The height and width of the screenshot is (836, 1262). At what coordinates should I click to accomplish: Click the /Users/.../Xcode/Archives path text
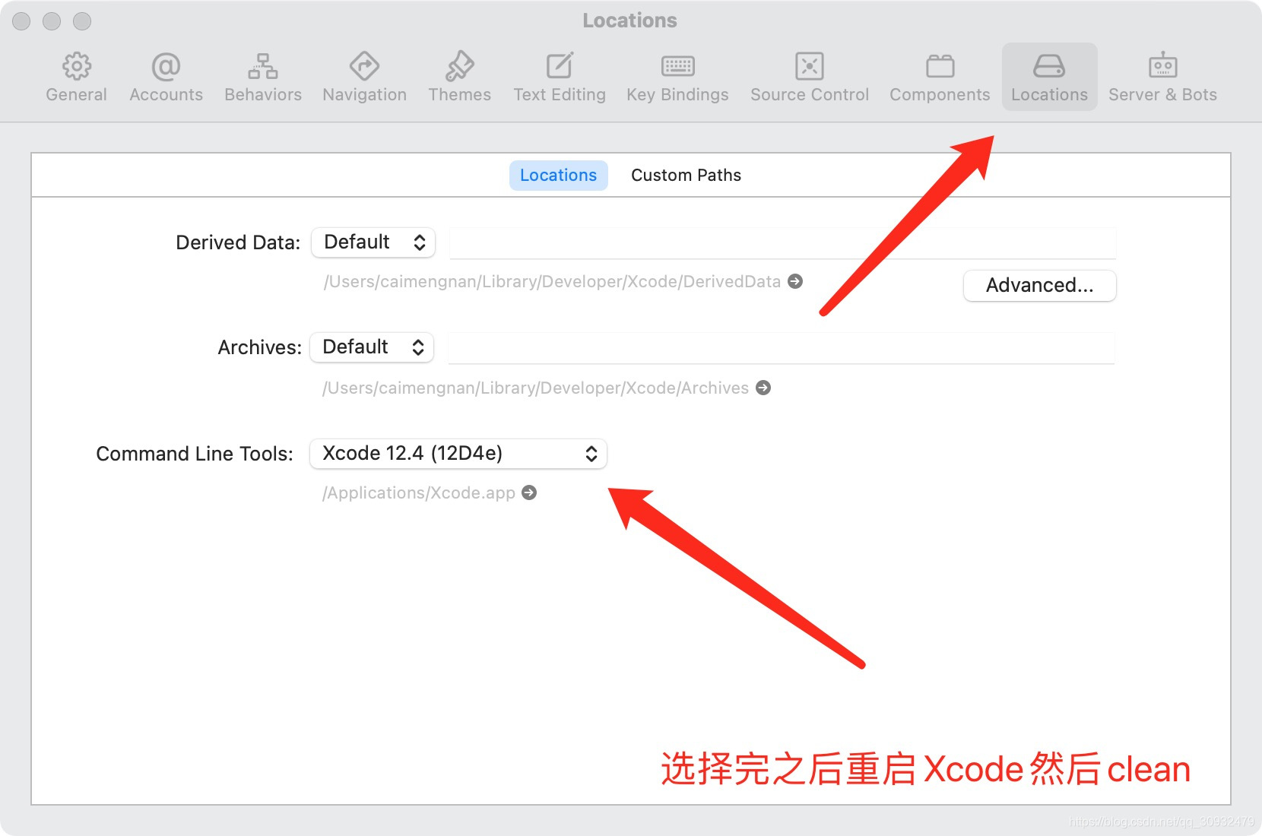[535, 388]
